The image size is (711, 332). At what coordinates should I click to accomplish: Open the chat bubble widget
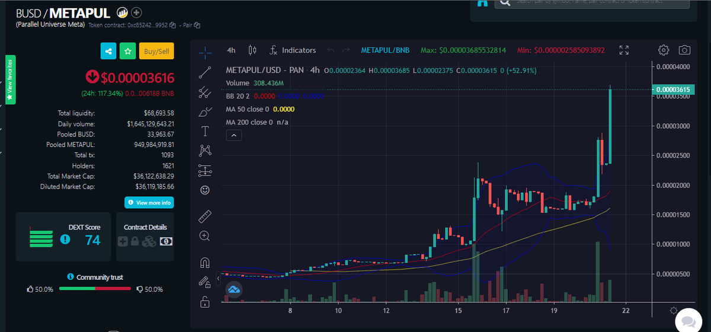(687, 320)
